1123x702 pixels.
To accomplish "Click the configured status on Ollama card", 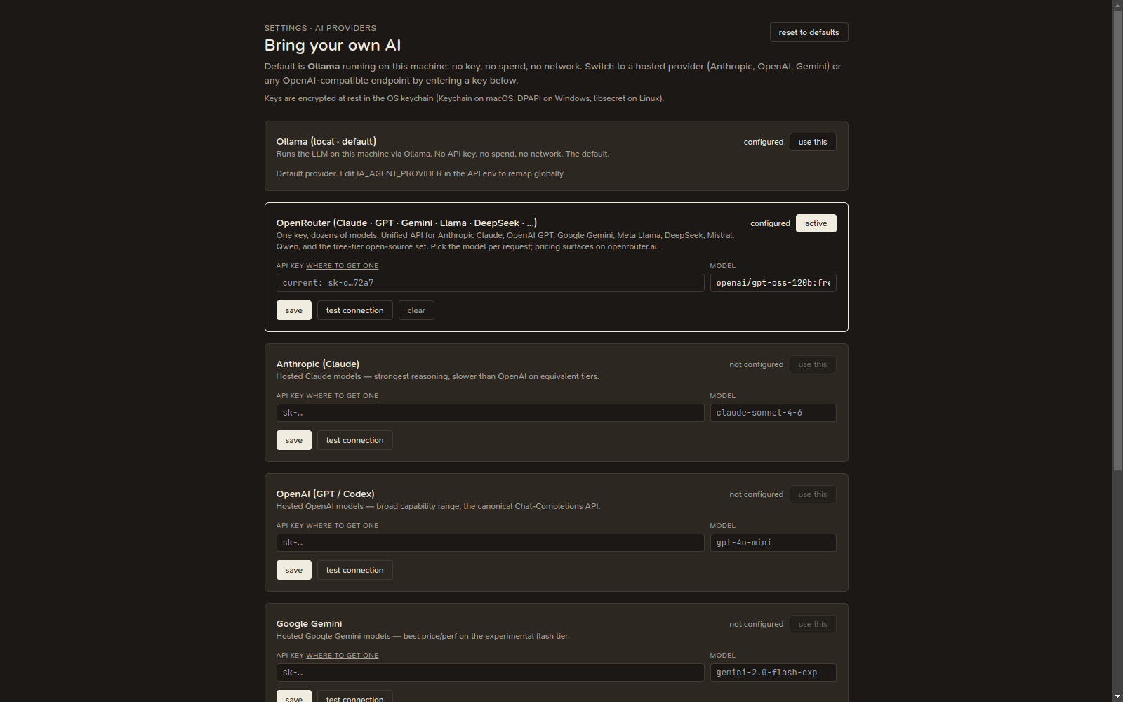I will 764,142.
